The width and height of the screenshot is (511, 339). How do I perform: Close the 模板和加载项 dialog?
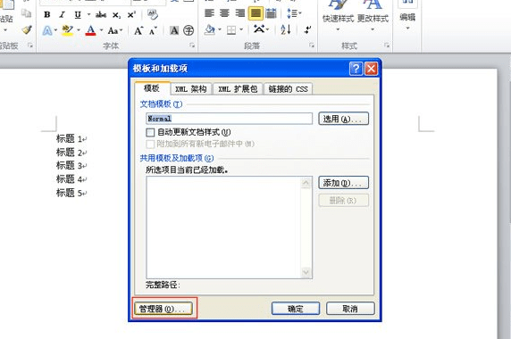click(372, 69)
